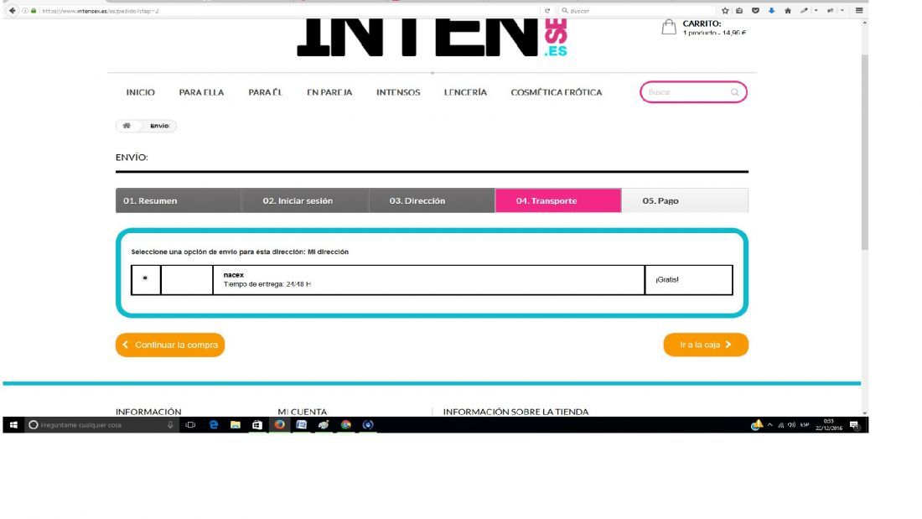The height and width of the screenshot is (519, 922).
Task: Click the taskbar clock 22/12/2016
Action: [828, 425]
